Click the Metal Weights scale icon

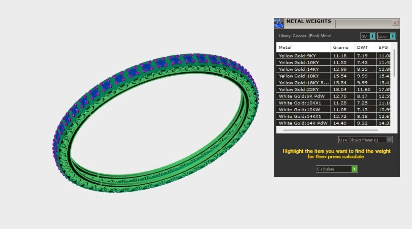[279, 24]
